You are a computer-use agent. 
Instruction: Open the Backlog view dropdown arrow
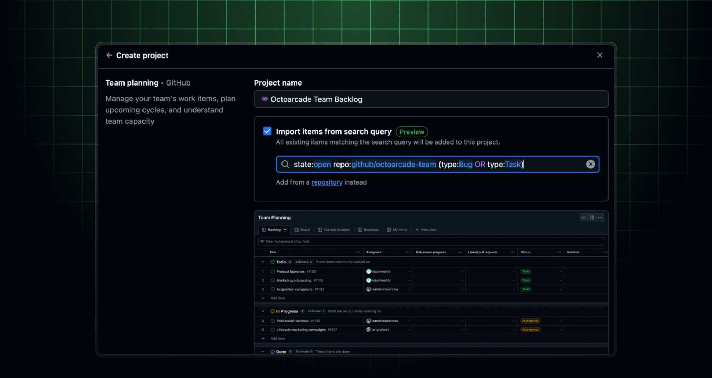285,230
